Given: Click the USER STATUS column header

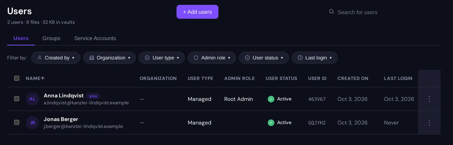Looking at the screenshot, I should [281, 78].
